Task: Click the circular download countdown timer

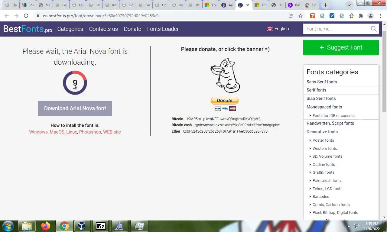Action: coord(75,83)
